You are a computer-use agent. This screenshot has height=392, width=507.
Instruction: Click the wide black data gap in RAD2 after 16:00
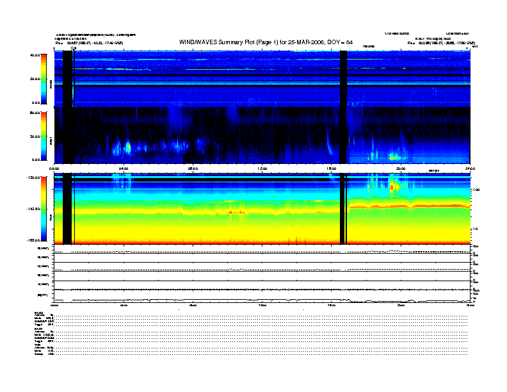pos(343,79)
